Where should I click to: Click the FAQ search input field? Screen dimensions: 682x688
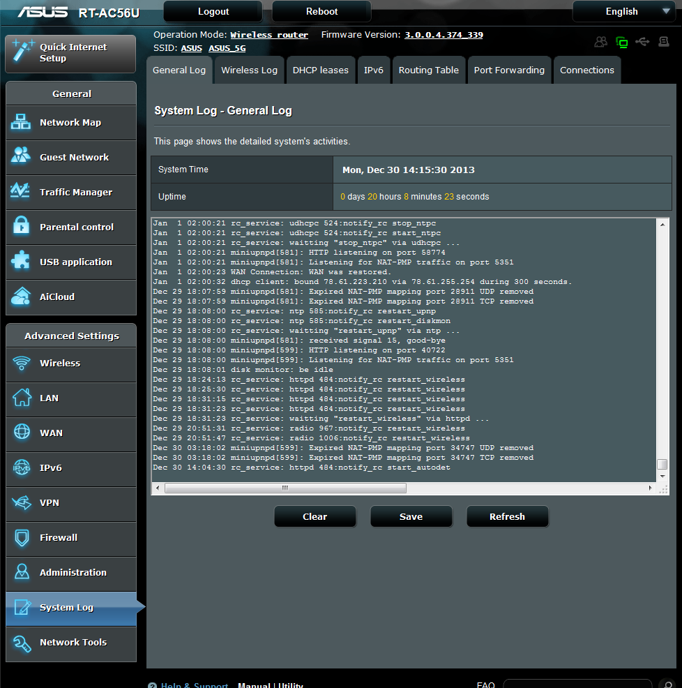point(577,684)
